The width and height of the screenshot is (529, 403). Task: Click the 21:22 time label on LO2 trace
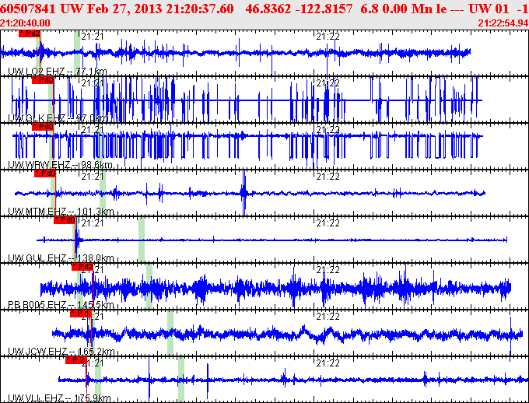[328, 37]
